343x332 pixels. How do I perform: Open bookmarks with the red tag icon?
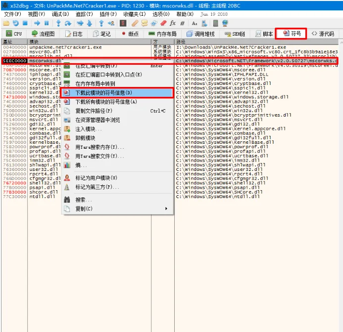pos(163,23)
